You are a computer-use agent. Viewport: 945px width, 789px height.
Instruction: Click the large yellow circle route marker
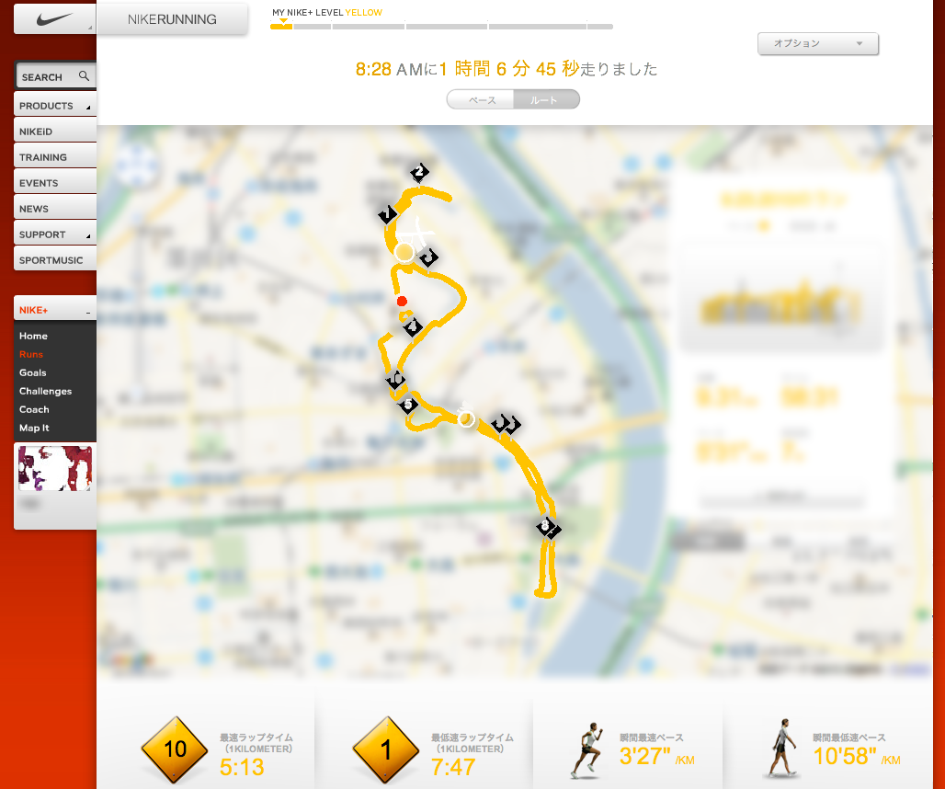[404, 253]
